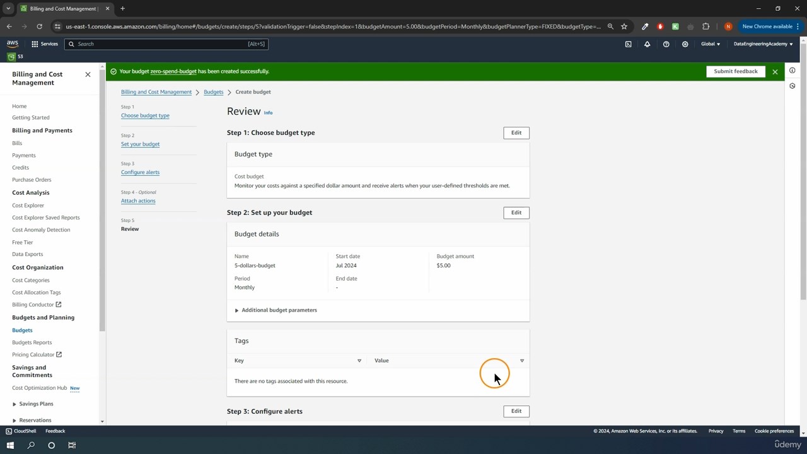
Task: Open Feedback in the footer
Action: tap(55, 431)
